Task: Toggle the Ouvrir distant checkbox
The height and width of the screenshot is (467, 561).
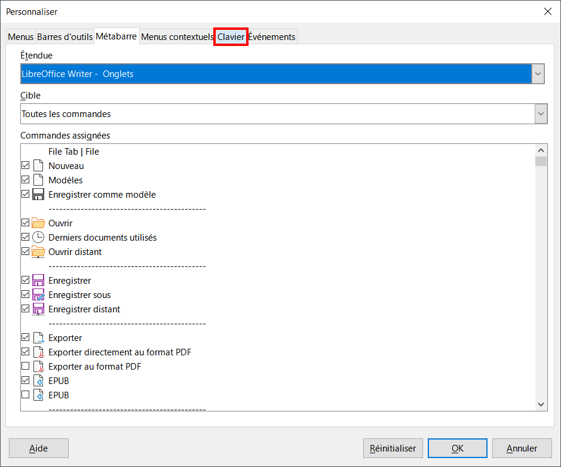Action: click(26, 251)
